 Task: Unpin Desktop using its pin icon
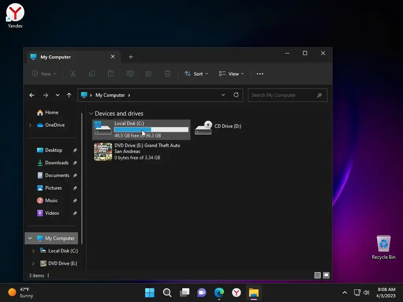(75, 150)
